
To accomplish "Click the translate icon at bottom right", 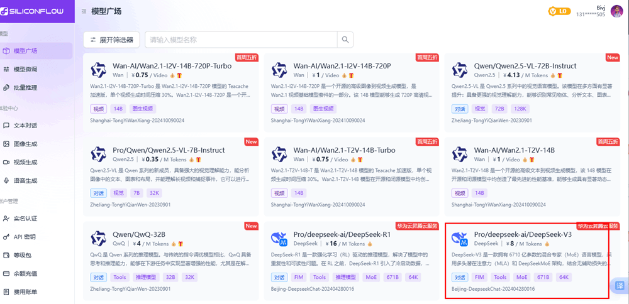I will pyautogui.click(x=619, y=285).
